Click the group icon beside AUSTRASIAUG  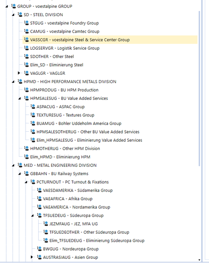[39, 257]
